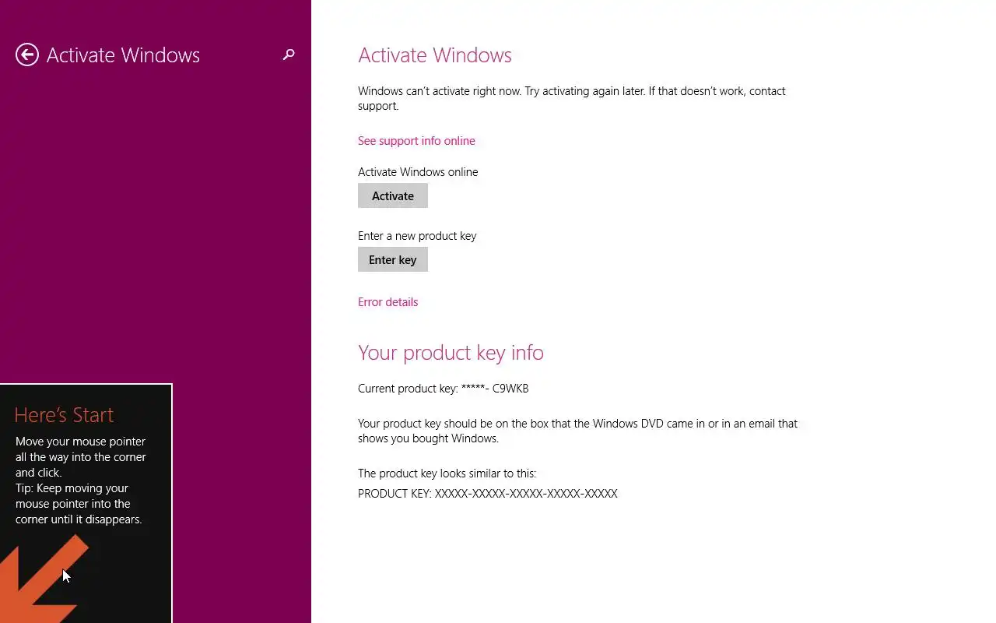Select the main Activate Windows heading
Screen dimensions: 996x623
(x=435, y=55)
